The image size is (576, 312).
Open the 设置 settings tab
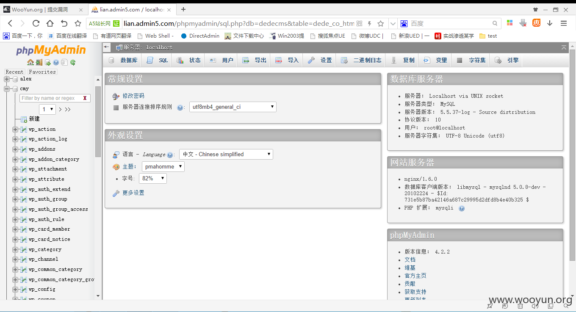pyautogui.click(x=320, y=60)
